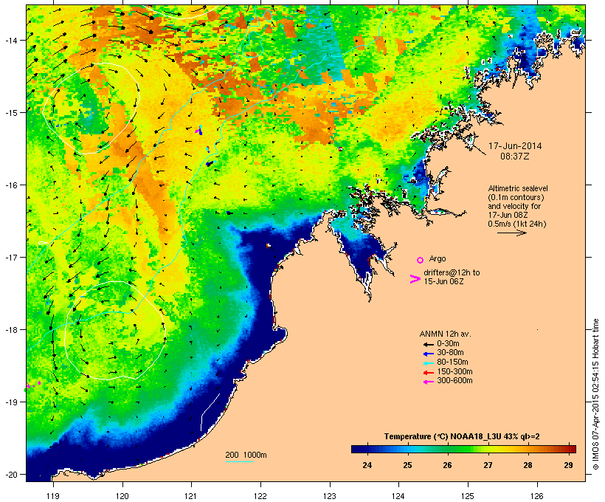
Task: Click the cyan 200 1000m isobath legend line
Action: tap(239, 461)
